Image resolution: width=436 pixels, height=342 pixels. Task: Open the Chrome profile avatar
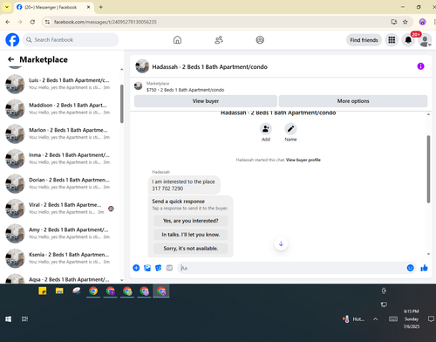point(422,22)
